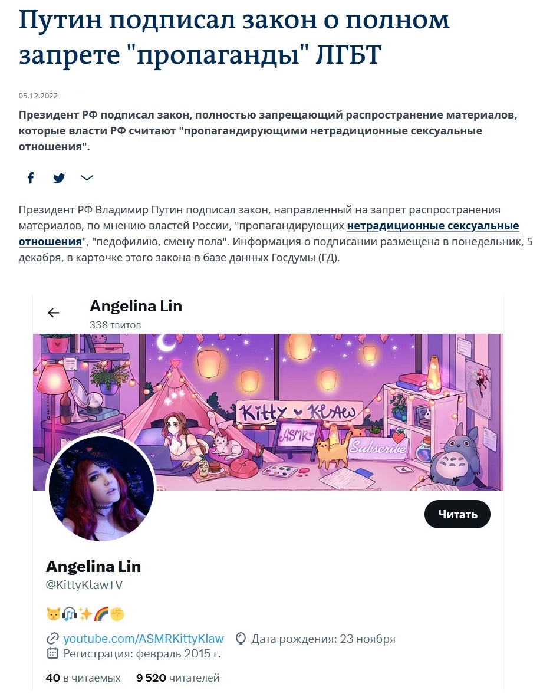The height and width of the screenshot is (697, 553).
Task: Open the нетрадиционные сексуальные отношения link
Action: (x=269, y=234)
